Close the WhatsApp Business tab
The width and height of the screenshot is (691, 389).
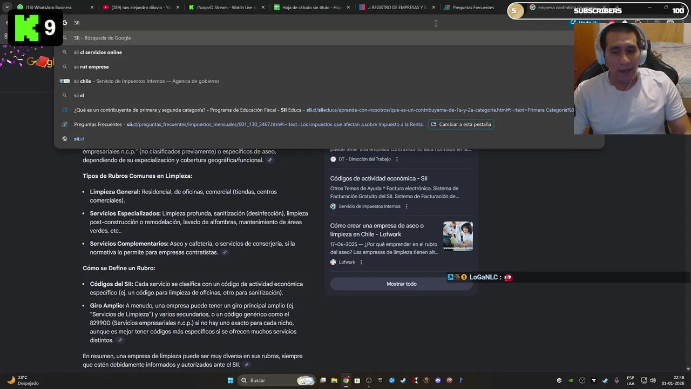coord(92,8)
